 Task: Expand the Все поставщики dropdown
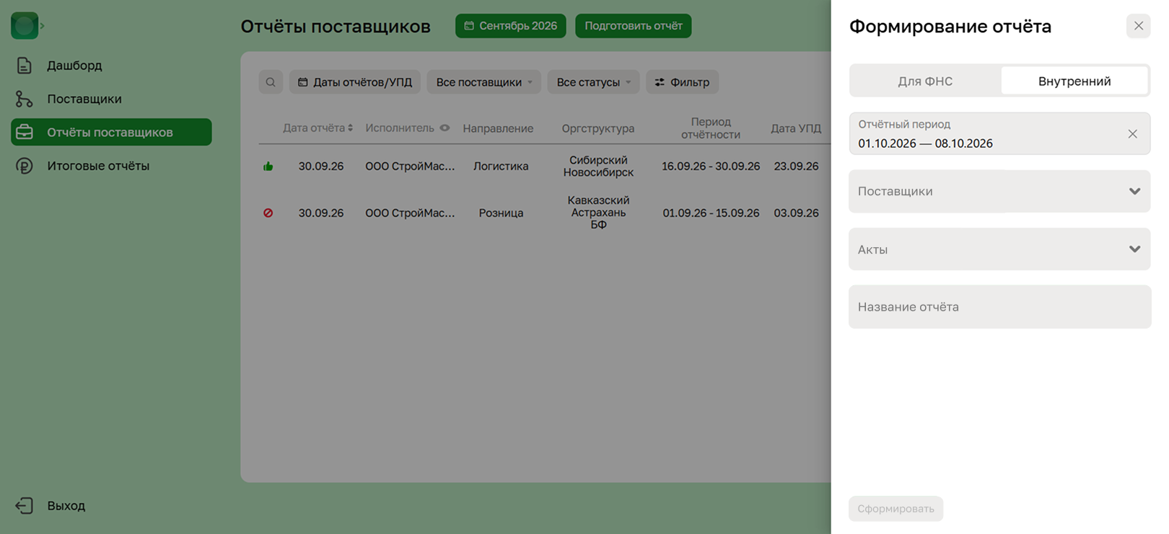tap(484, 82)
